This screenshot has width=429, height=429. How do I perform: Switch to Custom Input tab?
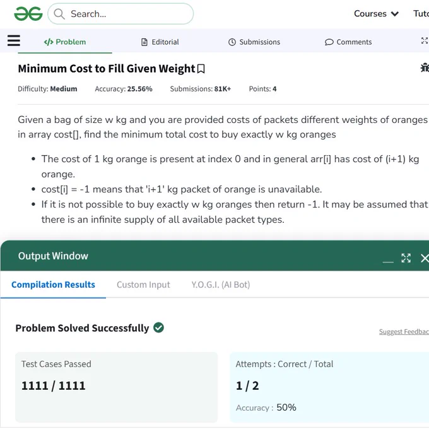(143, 285)
